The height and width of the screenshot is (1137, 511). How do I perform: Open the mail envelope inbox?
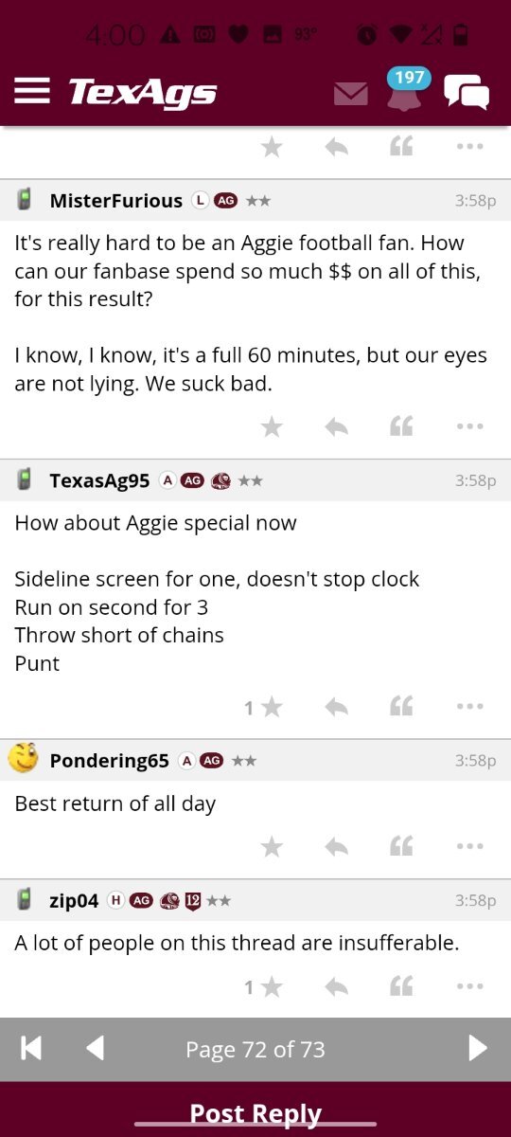click(x=351, y=93)
